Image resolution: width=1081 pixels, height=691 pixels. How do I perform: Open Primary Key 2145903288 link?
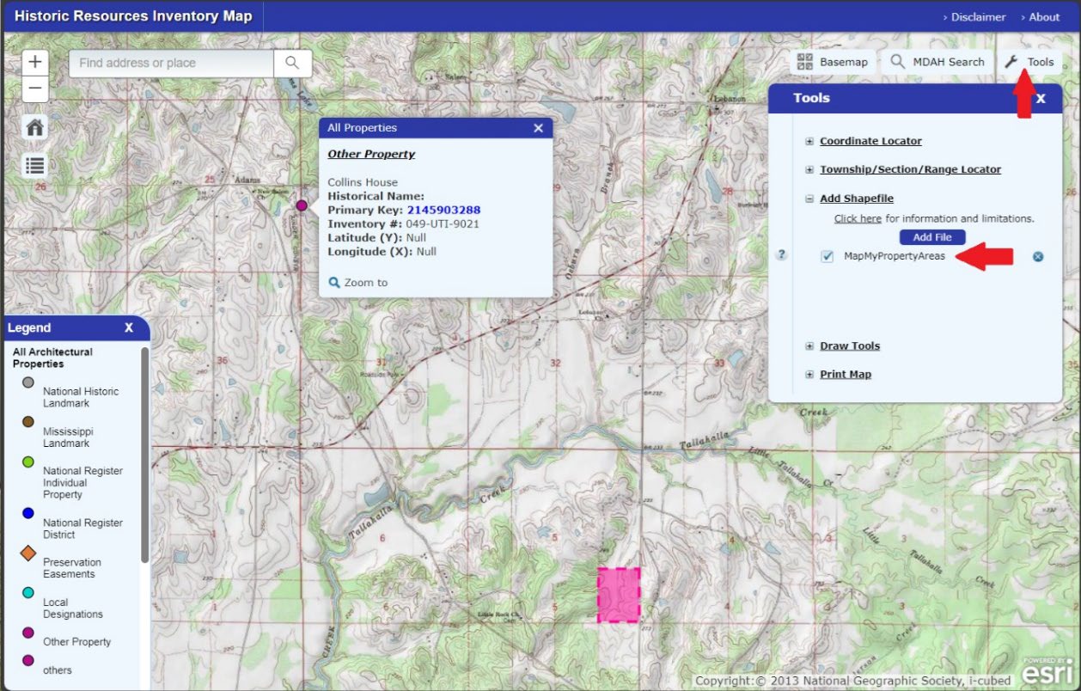click(443, 210)
